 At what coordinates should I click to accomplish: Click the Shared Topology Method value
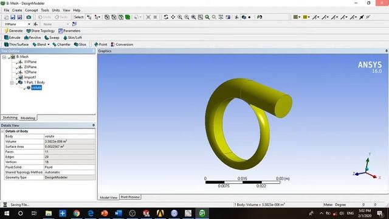(69, 172)
